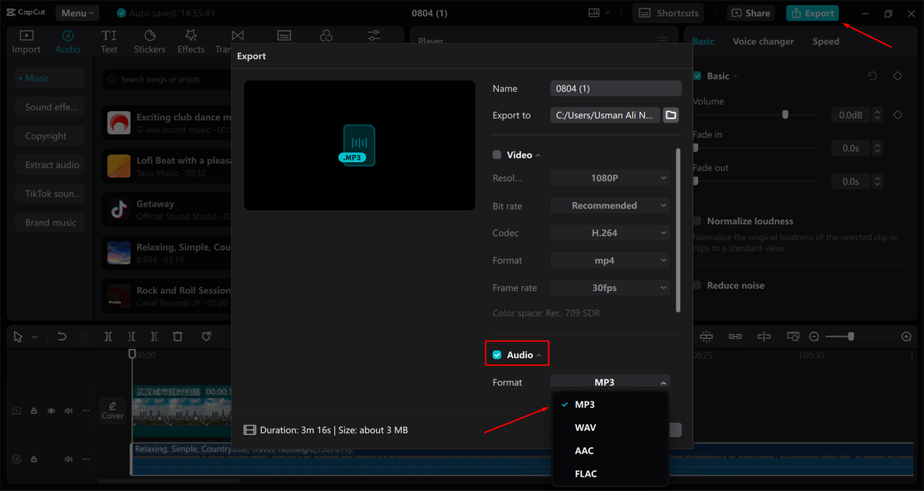Enable the Video export checkbox
Viewport: 924px width, 491px height.
[497, 155]
